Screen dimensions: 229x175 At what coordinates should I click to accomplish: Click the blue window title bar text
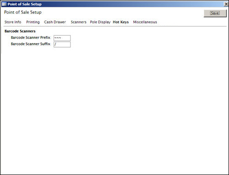point(25,4)
